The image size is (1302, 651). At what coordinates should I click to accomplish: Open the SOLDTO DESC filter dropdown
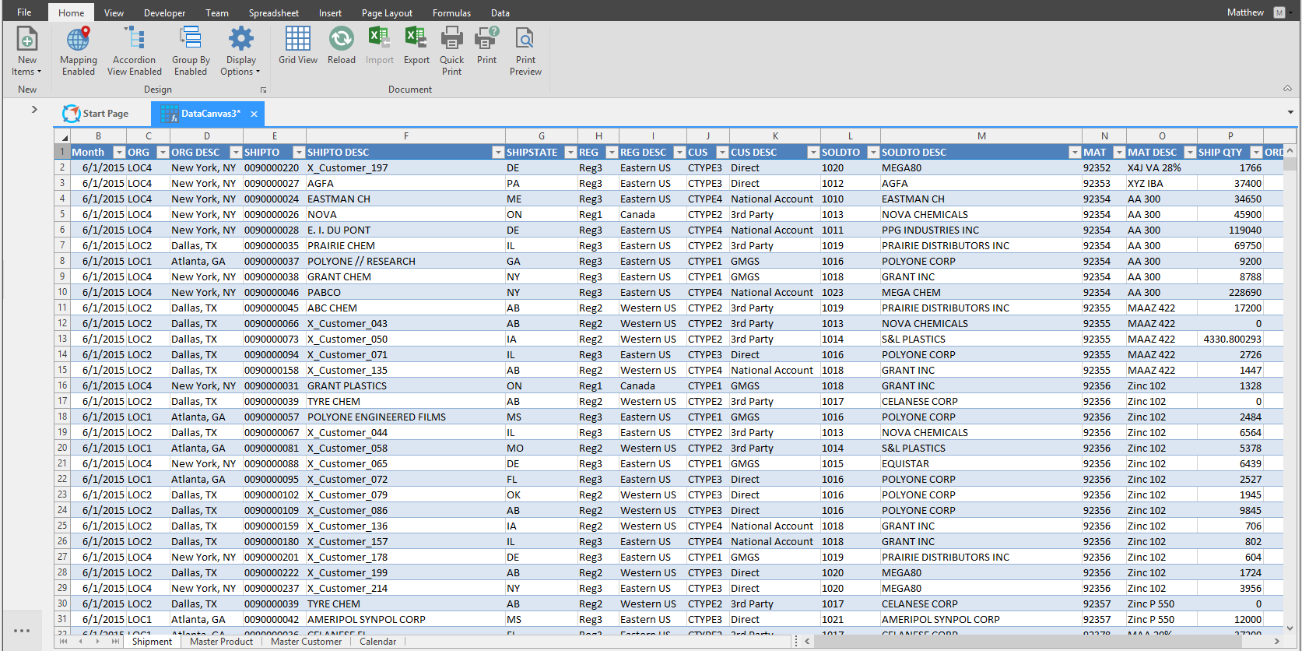pos(1075,153)
